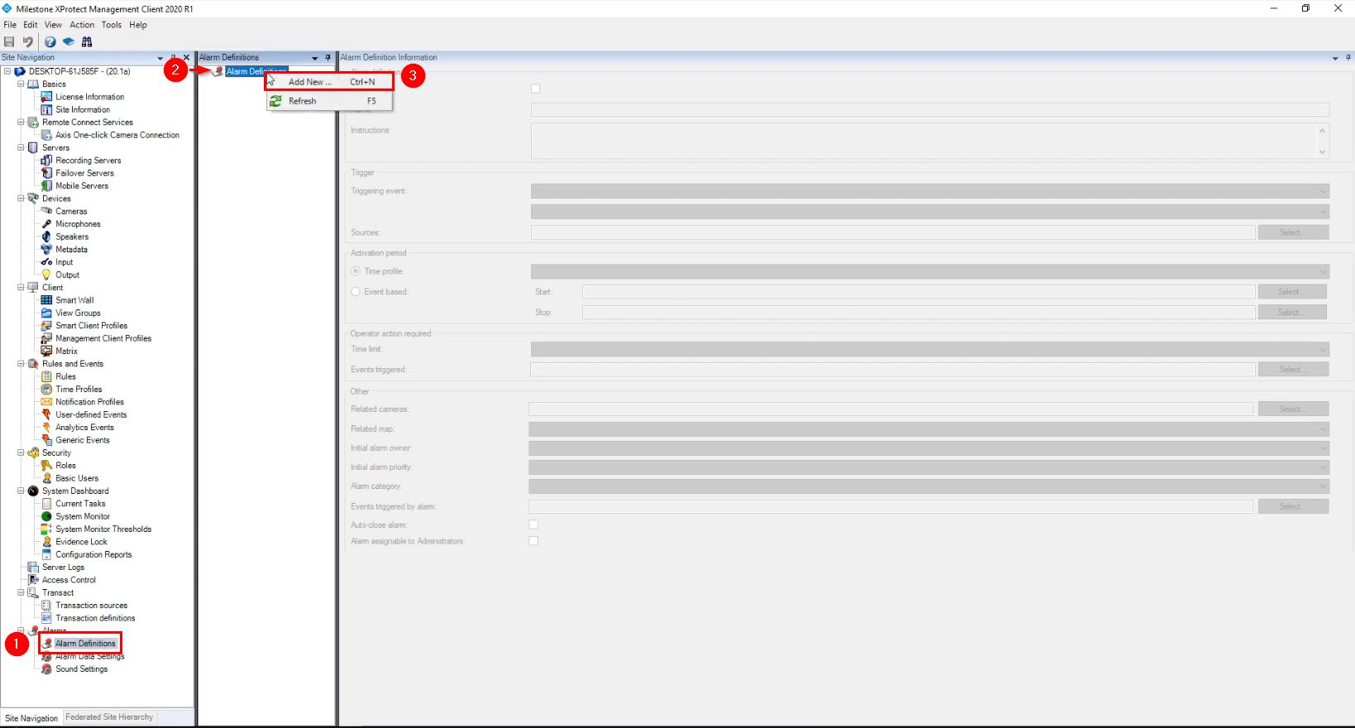The height and width of the screenshot is (728, 1355).
Task: Collapse the Security tree node
Action: pos(22,453)
